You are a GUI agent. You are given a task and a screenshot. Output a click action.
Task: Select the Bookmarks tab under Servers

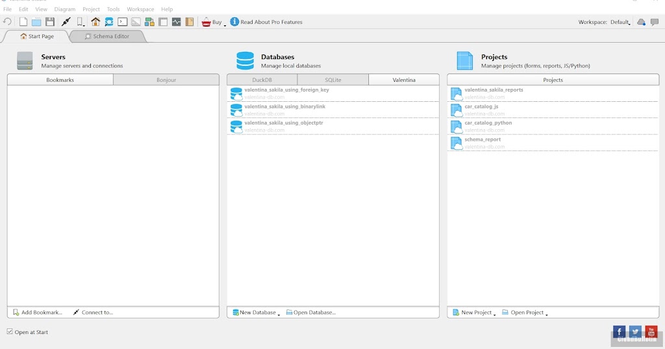tap(60, 80)
